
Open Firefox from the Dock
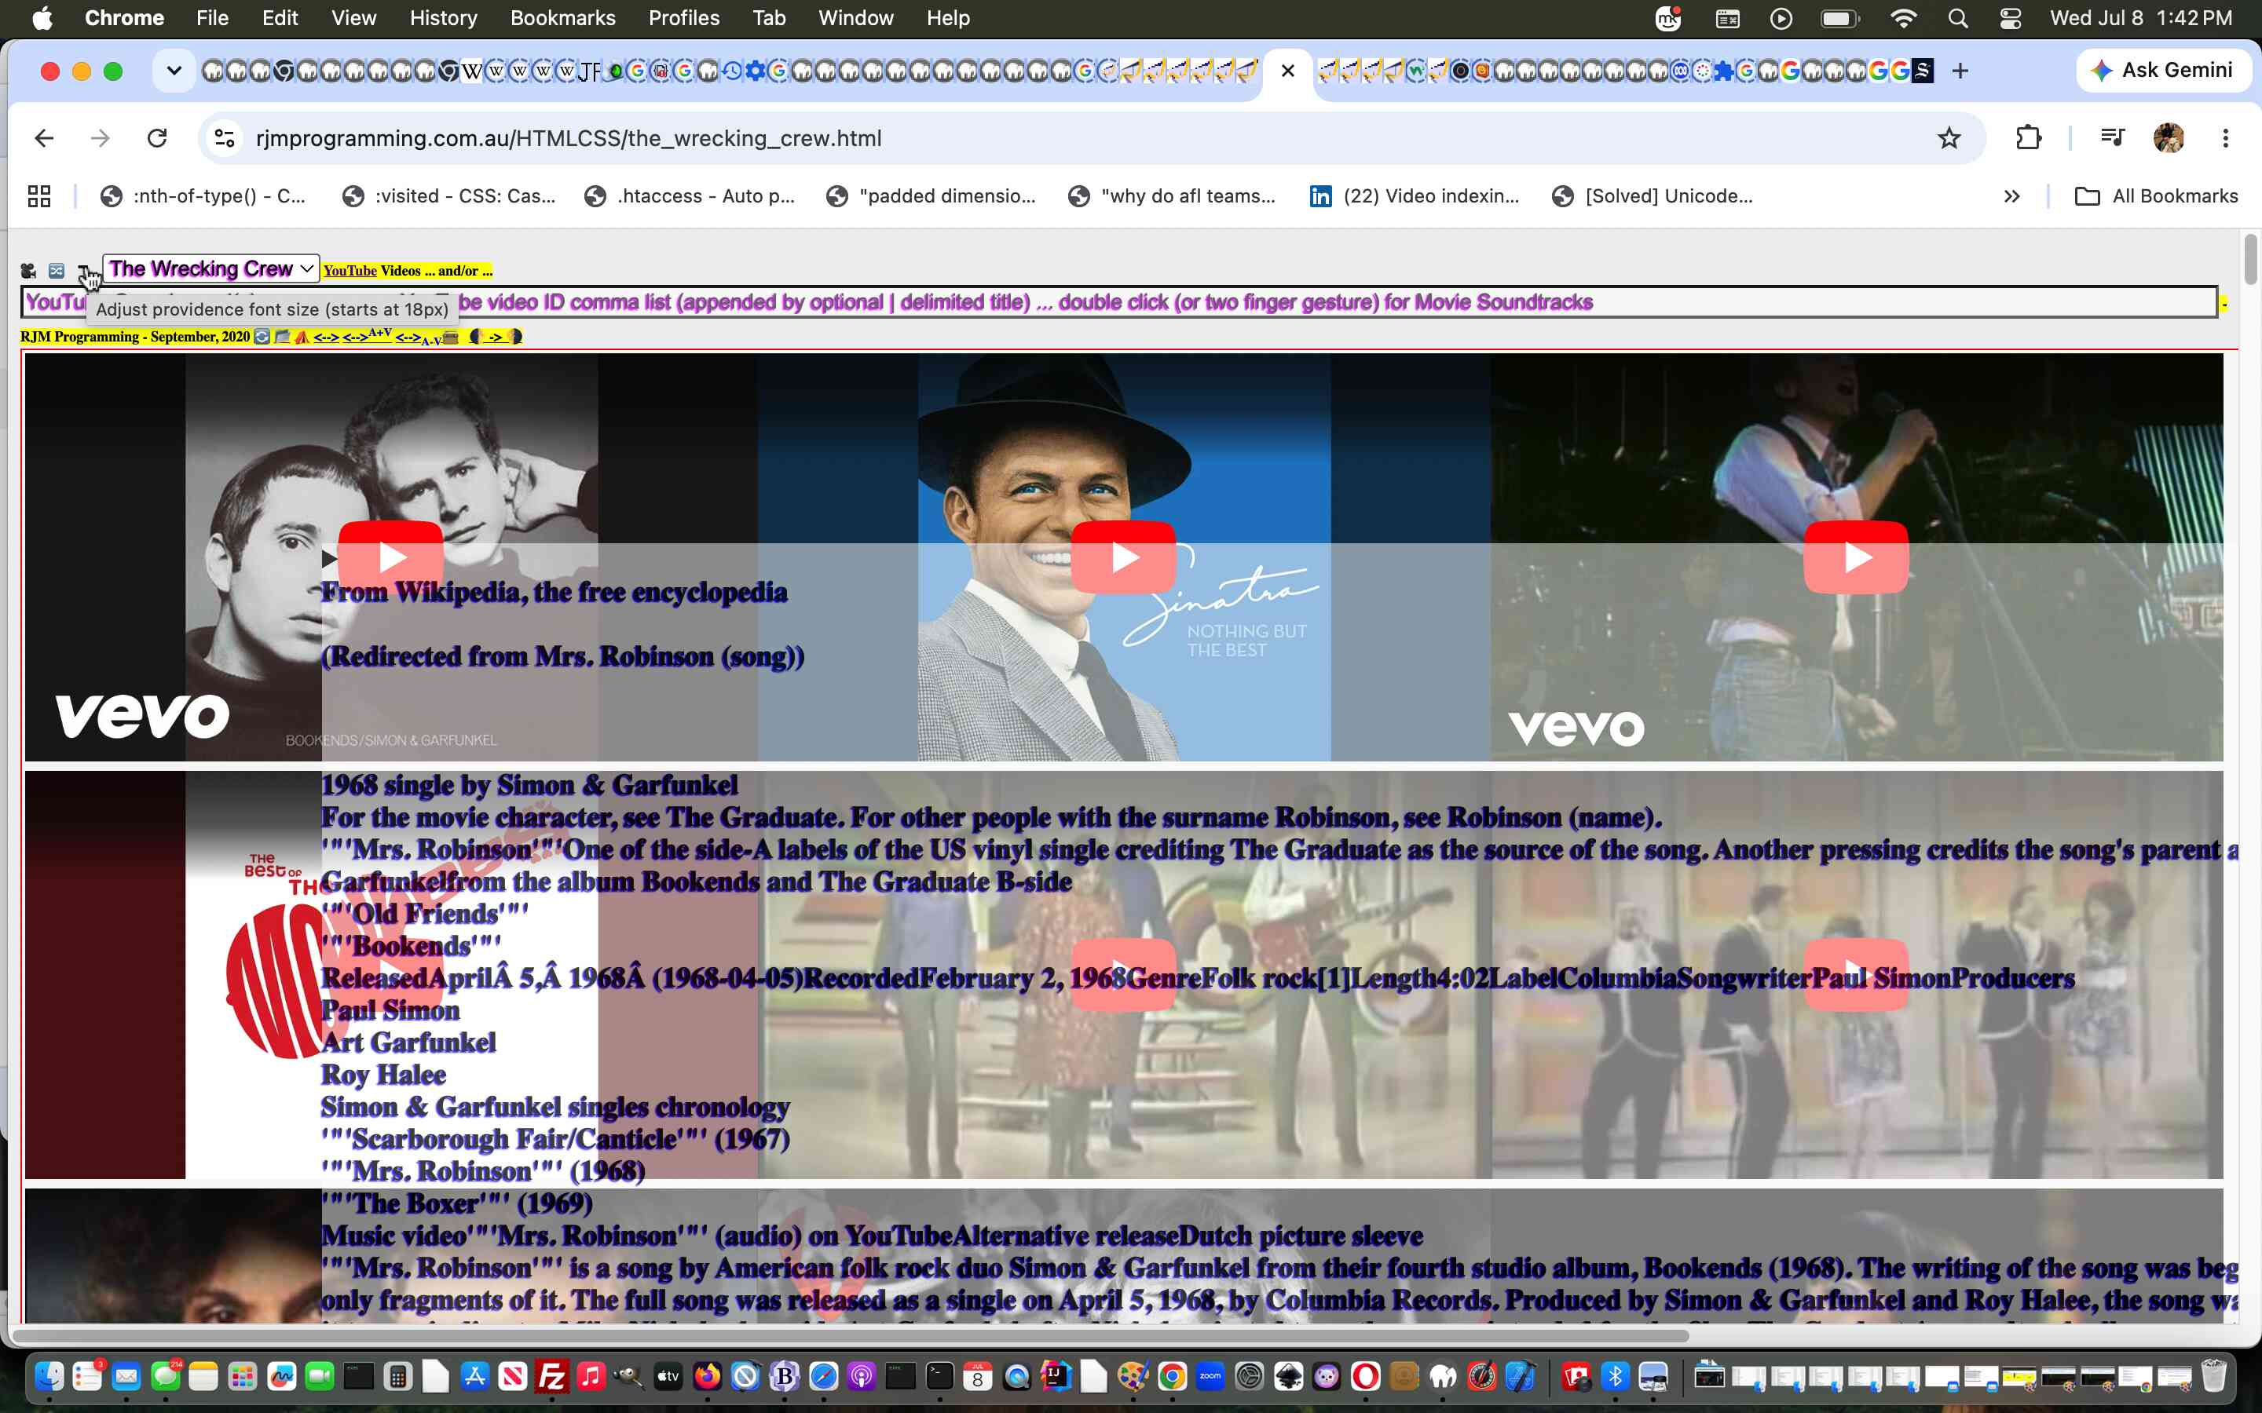(708, 1377)
